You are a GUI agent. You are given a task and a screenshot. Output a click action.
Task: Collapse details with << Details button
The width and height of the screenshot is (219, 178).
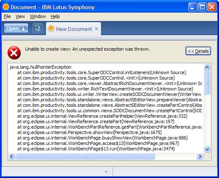click(198, 51)
